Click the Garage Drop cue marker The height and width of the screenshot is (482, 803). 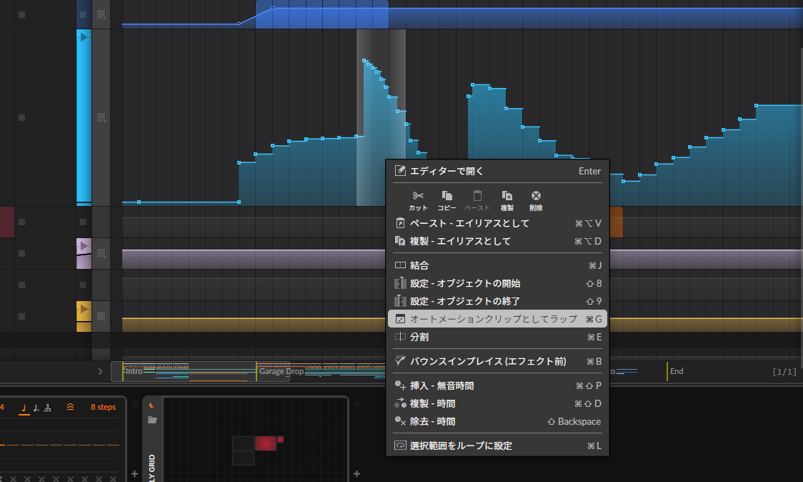(281, 372)
